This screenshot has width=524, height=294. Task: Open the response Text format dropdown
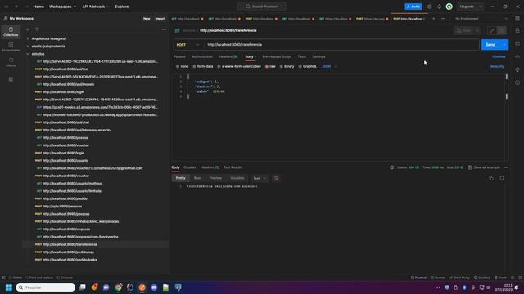260,178
